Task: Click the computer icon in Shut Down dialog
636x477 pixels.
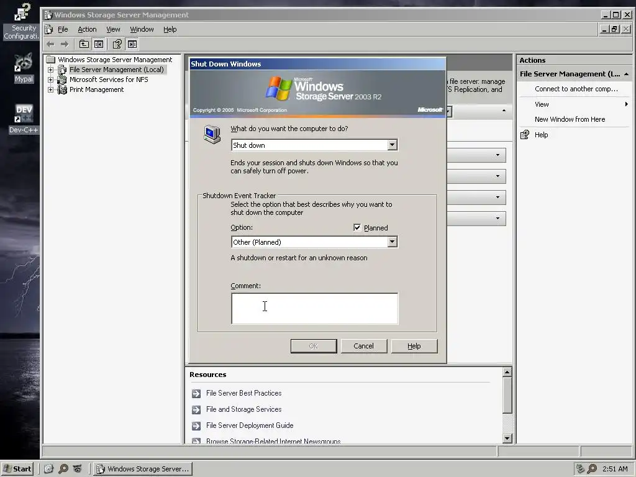Action: [x=212, y=134]
